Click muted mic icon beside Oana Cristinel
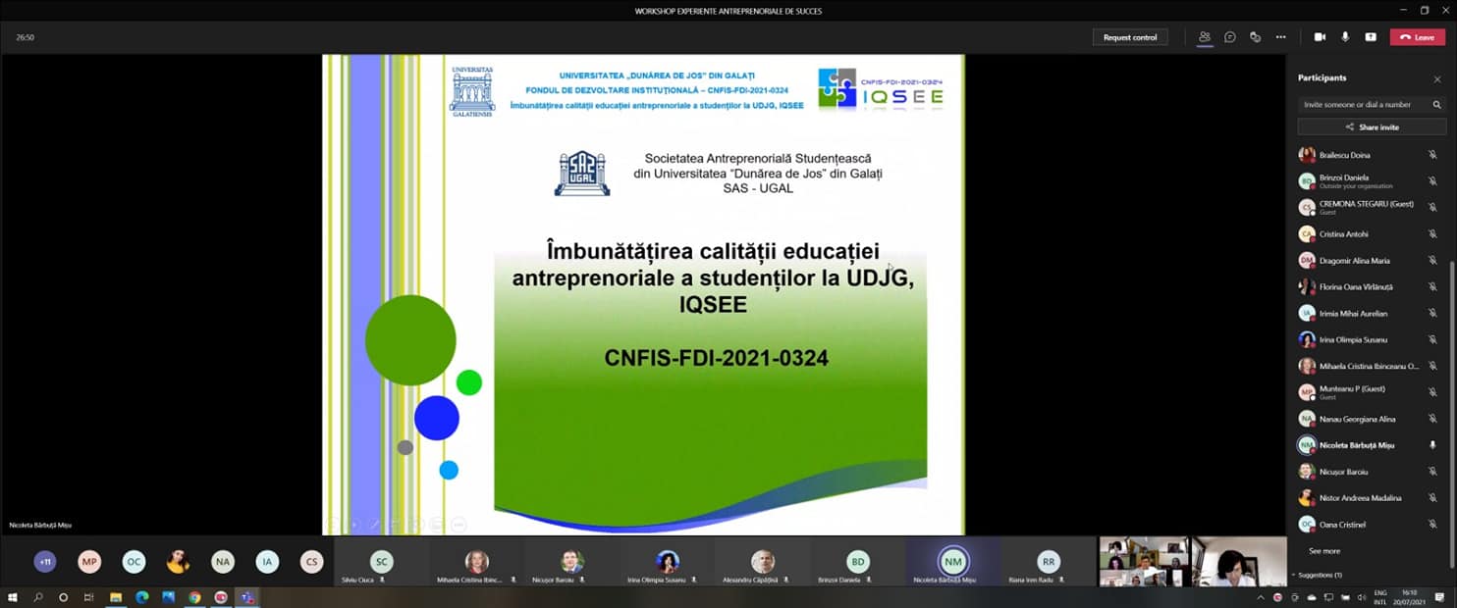The image size is (1457, 608). click(x=1432, y=525)
